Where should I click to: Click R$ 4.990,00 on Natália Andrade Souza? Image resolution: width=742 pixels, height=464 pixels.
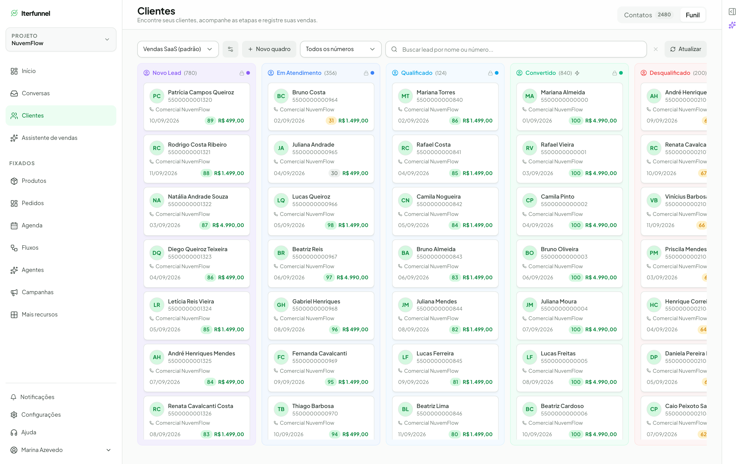228,226
